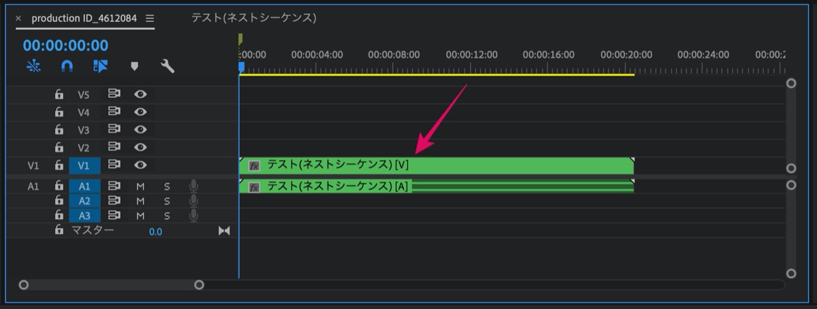Open timeline display settings wrench

pyautogui.click(x=167, y=66)
